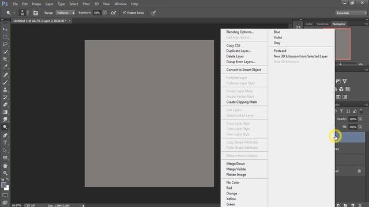Select the Dodge tool in the toolbox
Viewport: 369px width, 207px height.
point(5,127)
